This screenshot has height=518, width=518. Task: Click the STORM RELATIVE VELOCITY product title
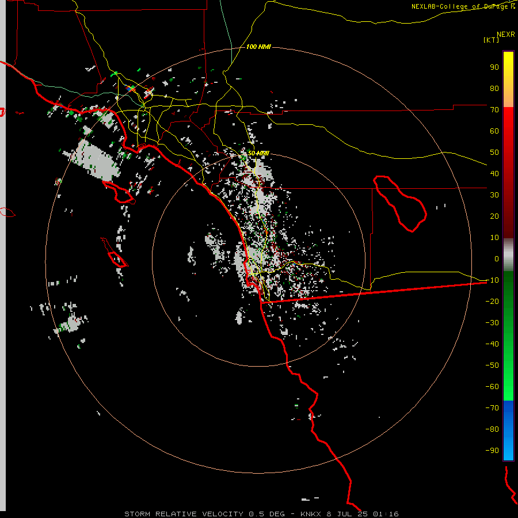coord(184,514)
